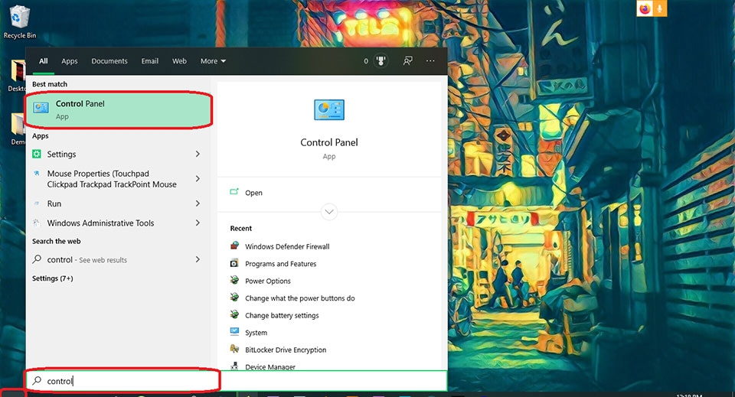735x397 pixels.
Task: Open the Recycle Bin desktop icon
Action: click(x=18, y=21)
